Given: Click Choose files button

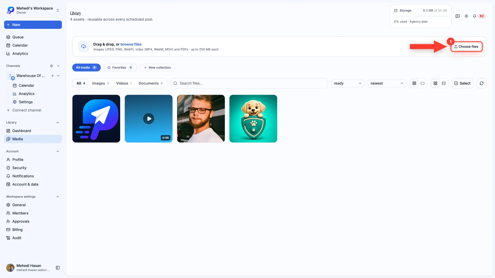Looking at the screenshot, I should pyautogui.click(x=466, y=47).
